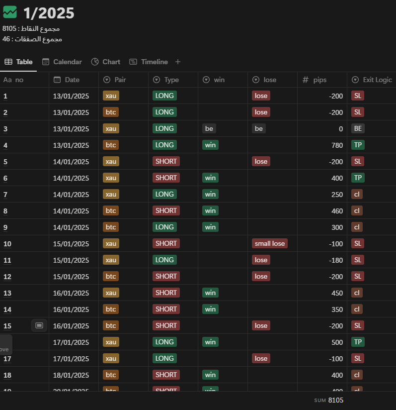Screen dimensions: 396x410
Task: Click the Chart view pie icon
Action: pos(95,62)
